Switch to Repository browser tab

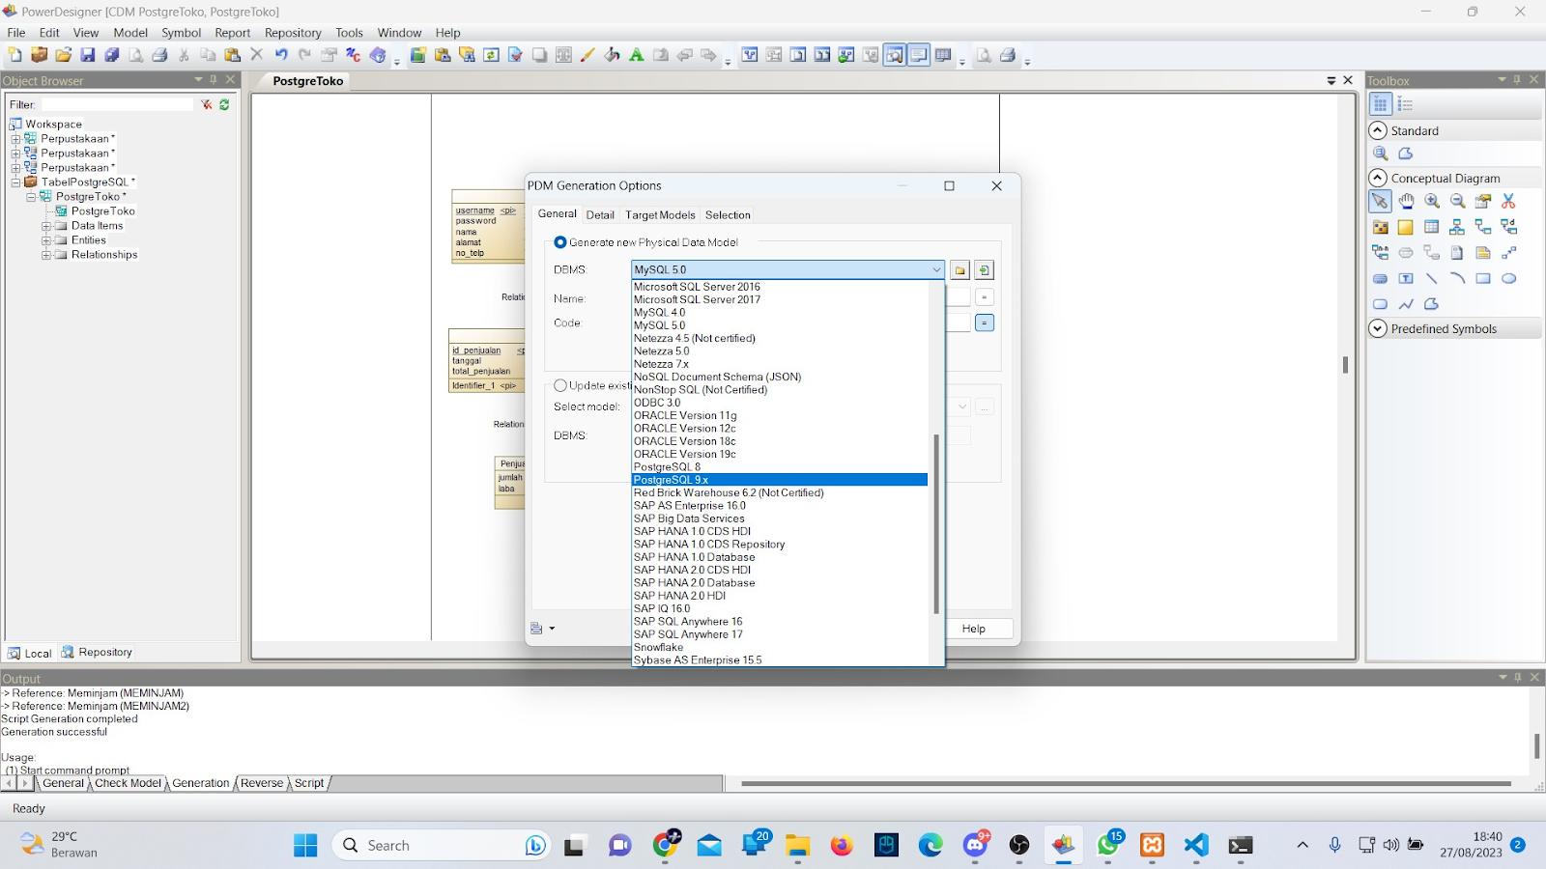coord(97,653)
